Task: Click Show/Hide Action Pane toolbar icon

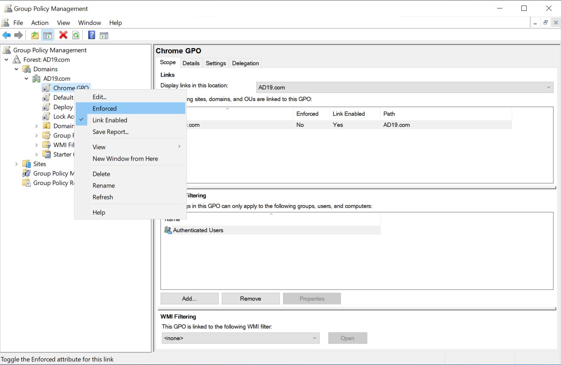Action: click(x=104, y=35)
